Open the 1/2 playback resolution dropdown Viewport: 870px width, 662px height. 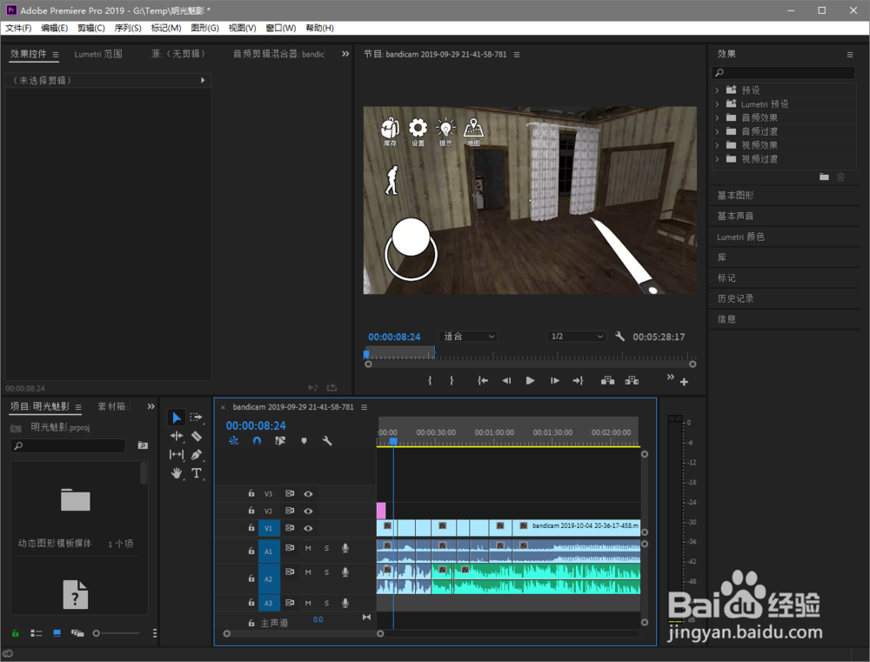pos(576,337)
